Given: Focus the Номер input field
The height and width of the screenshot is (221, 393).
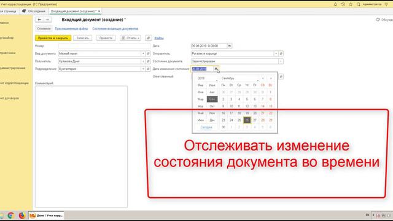Looking at the screenshot, I should [x=104, y=46].
